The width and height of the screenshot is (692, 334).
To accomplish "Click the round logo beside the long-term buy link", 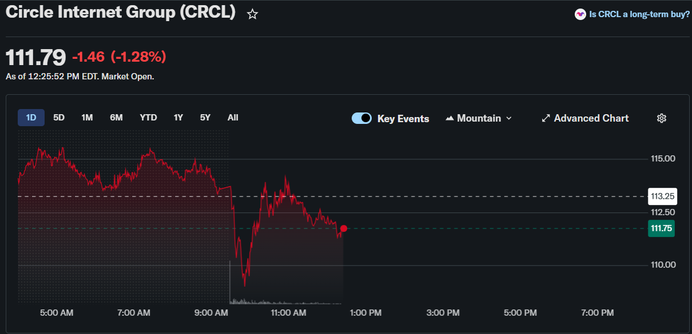I will coord(580,14).
